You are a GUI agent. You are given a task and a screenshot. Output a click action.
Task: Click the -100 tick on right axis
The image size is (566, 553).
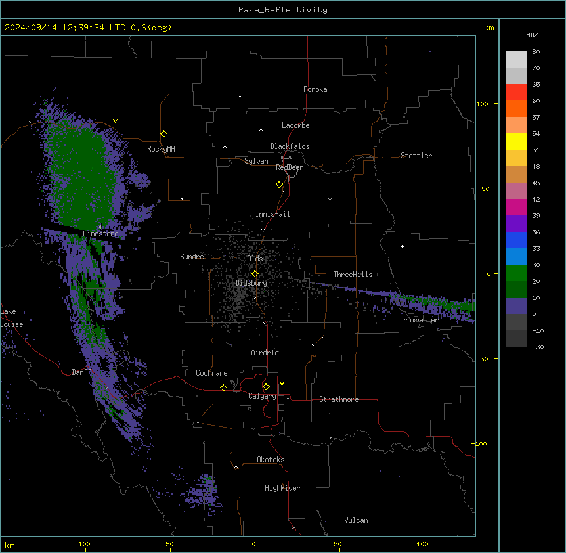tap(480, 443)
